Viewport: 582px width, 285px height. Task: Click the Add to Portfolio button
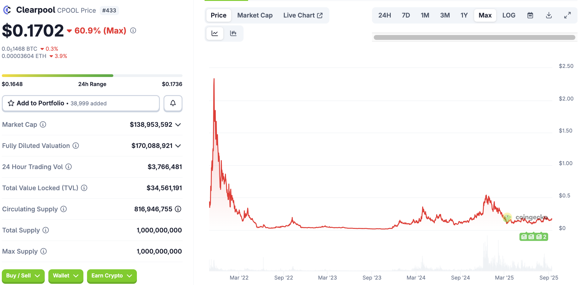[x=81, y=103]
